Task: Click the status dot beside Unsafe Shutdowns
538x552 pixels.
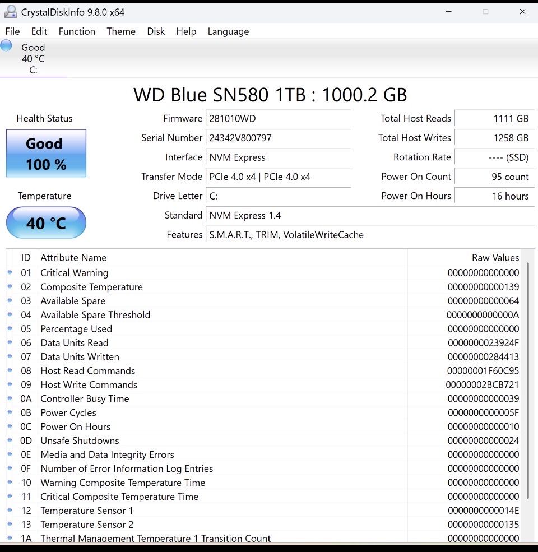Action: pos(10,440)
